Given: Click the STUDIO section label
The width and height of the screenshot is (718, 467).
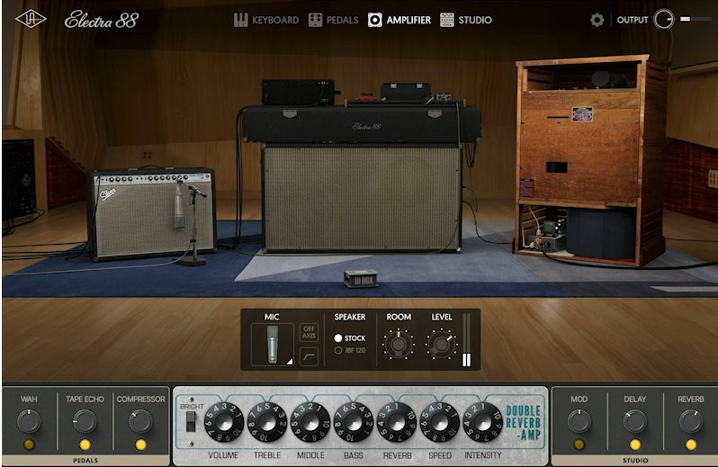Looking at the screenshot, I should click(635, 460).
